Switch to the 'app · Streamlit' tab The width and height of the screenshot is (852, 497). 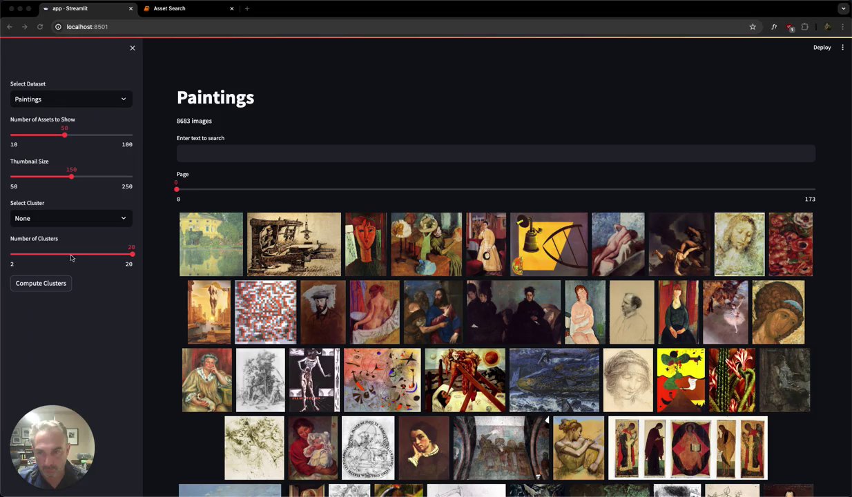(83, 8)
